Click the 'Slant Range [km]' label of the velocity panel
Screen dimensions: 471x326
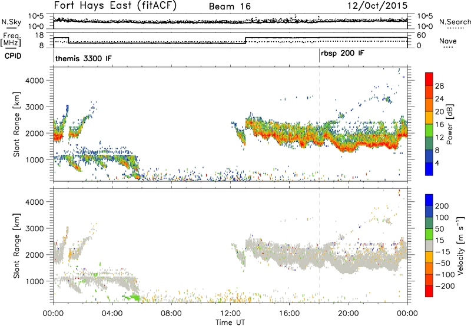pos(16,246)
